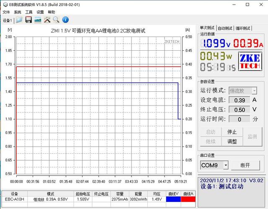268x209 pixels.
Task: Click the 断开 disconnect button
Action: (245, 165)
